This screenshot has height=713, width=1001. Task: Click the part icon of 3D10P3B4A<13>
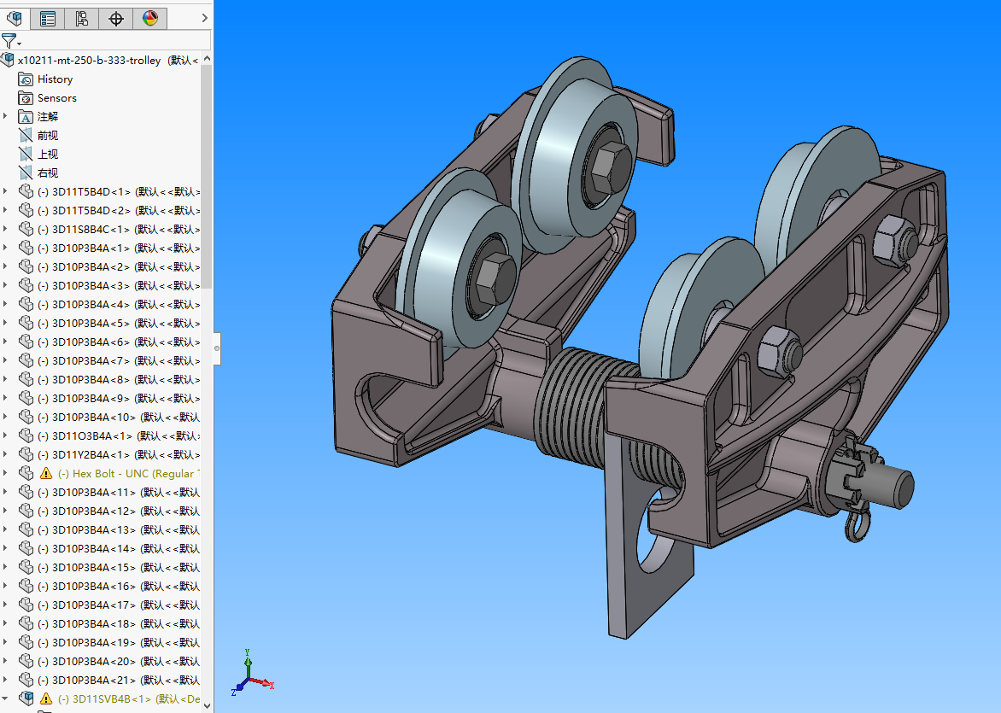pos(26,529)
